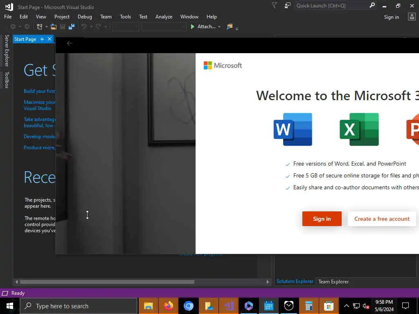Screen dimensions: 419x314
Task: Open Microsoft Store from the taskbar
Action: [x=329, y=306]
